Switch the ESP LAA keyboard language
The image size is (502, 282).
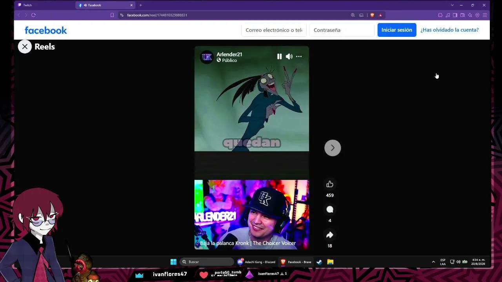point(443,262)
